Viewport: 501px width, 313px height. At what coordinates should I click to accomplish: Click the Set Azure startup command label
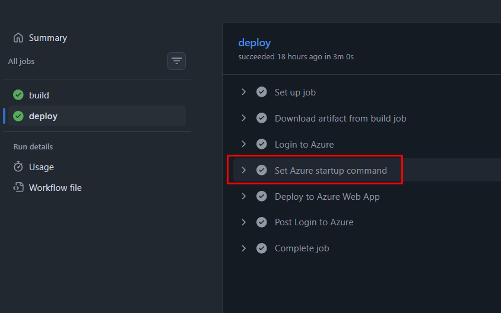tap(331, 170)
